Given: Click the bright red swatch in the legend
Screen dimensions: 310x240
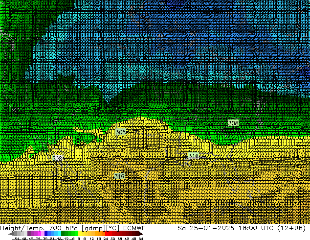Looking at the screenshot, I should (107, 234).
